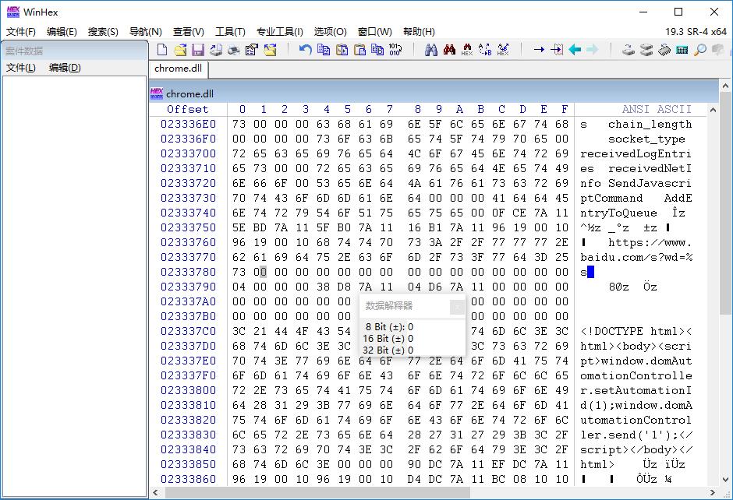This screenshot has height=500, width=733.
Task: Click the '32 Bit (±) 0' interpreter value
Action: [388, 350]
